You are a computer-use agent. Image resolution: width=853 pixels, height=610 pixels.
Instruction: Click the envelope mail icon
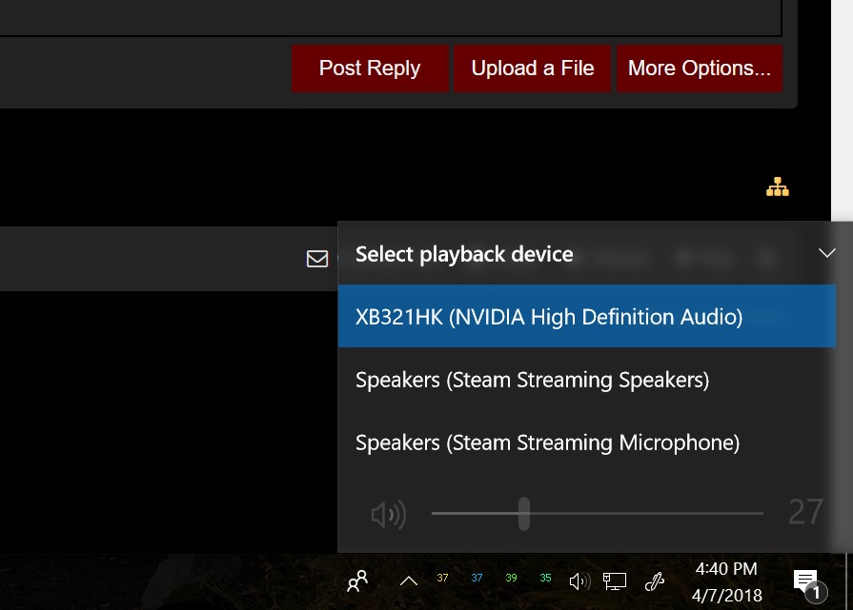(x=317, y=259)
